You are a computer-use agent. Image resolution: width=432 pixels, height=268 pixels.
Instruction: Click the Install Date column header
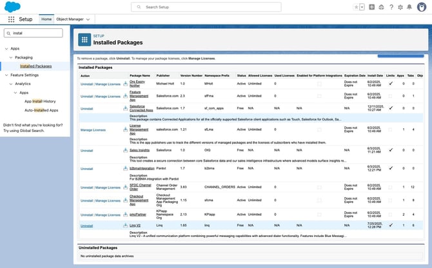375,75
